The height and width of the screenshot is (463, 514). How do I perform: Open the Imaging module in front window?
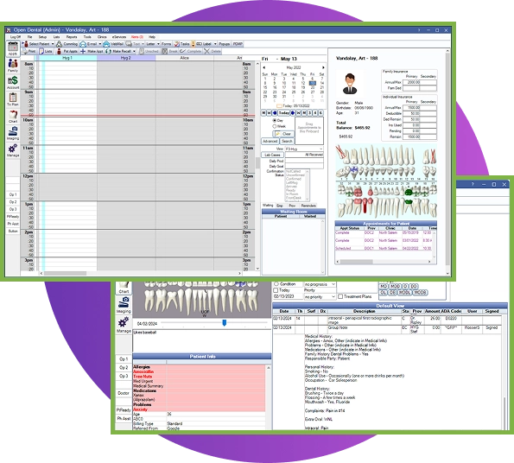point(13,133)
